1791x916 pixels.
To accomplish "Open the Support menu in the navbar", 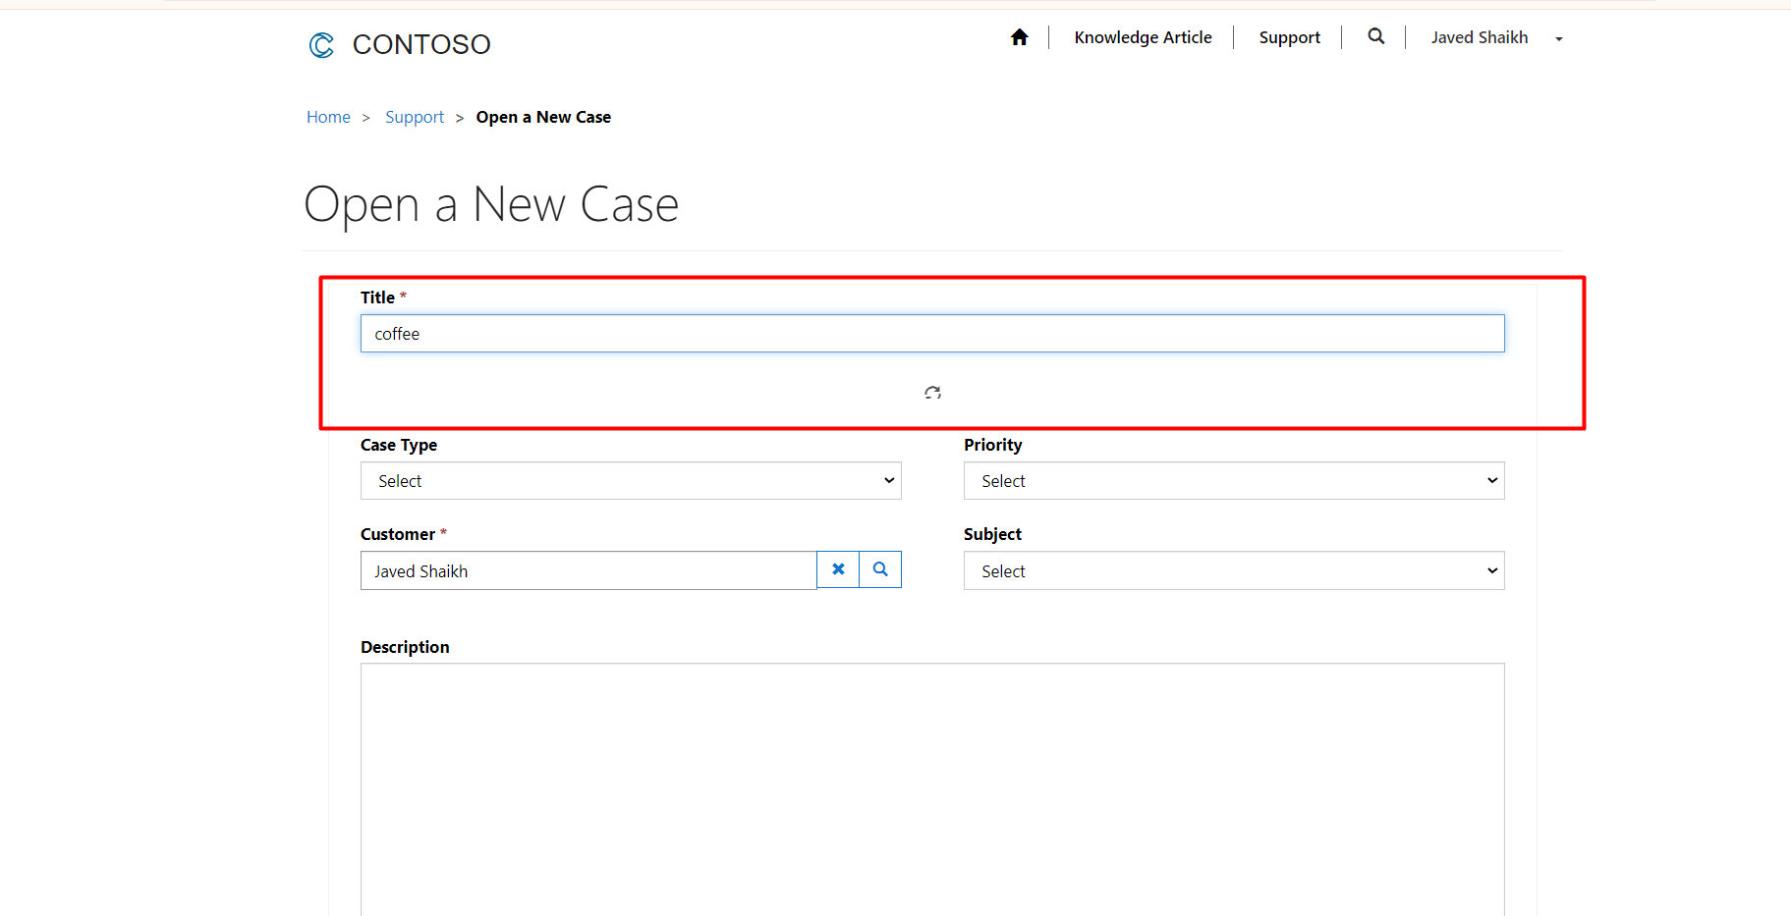I will [x=1289, y=37].
